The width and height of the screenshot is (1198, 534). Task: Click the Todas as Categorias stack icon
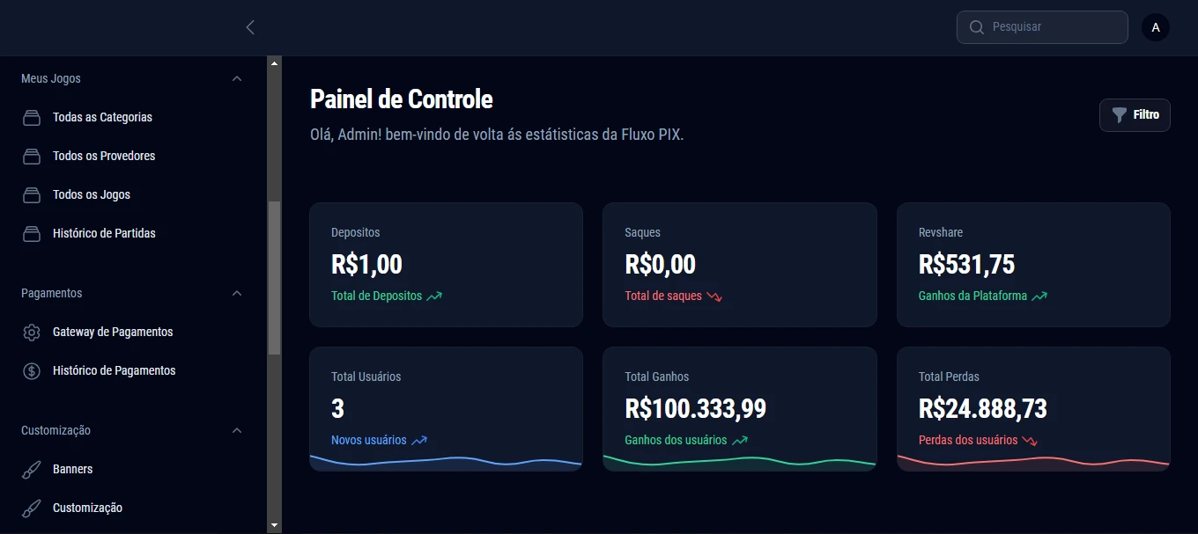pos(32,117)
